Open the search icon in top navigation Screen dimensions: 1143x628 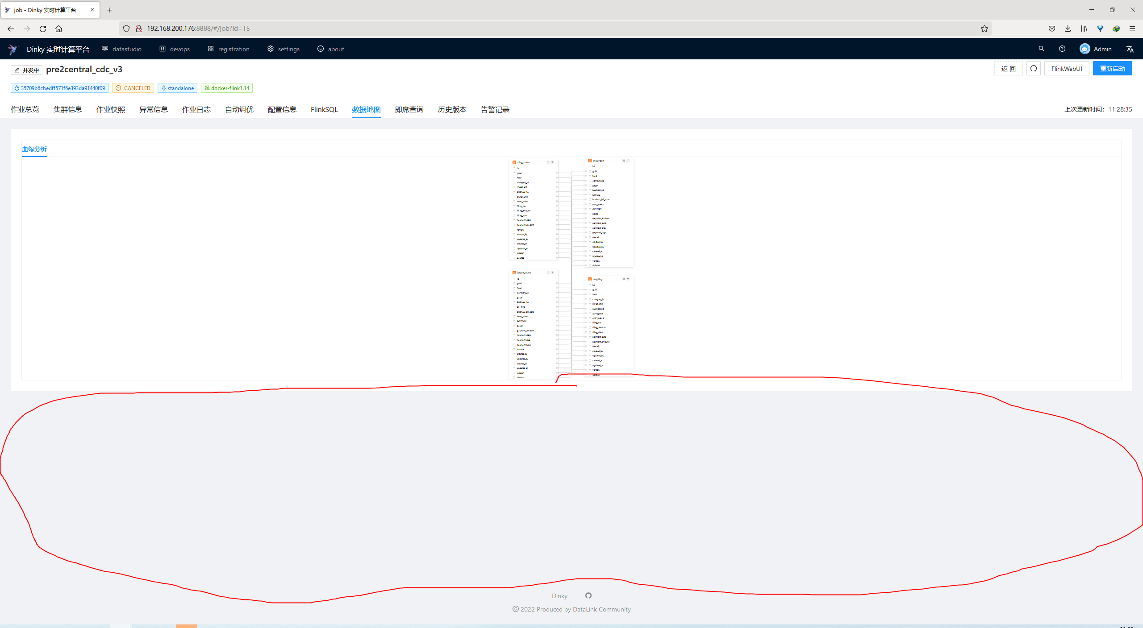pos(1042,49)
